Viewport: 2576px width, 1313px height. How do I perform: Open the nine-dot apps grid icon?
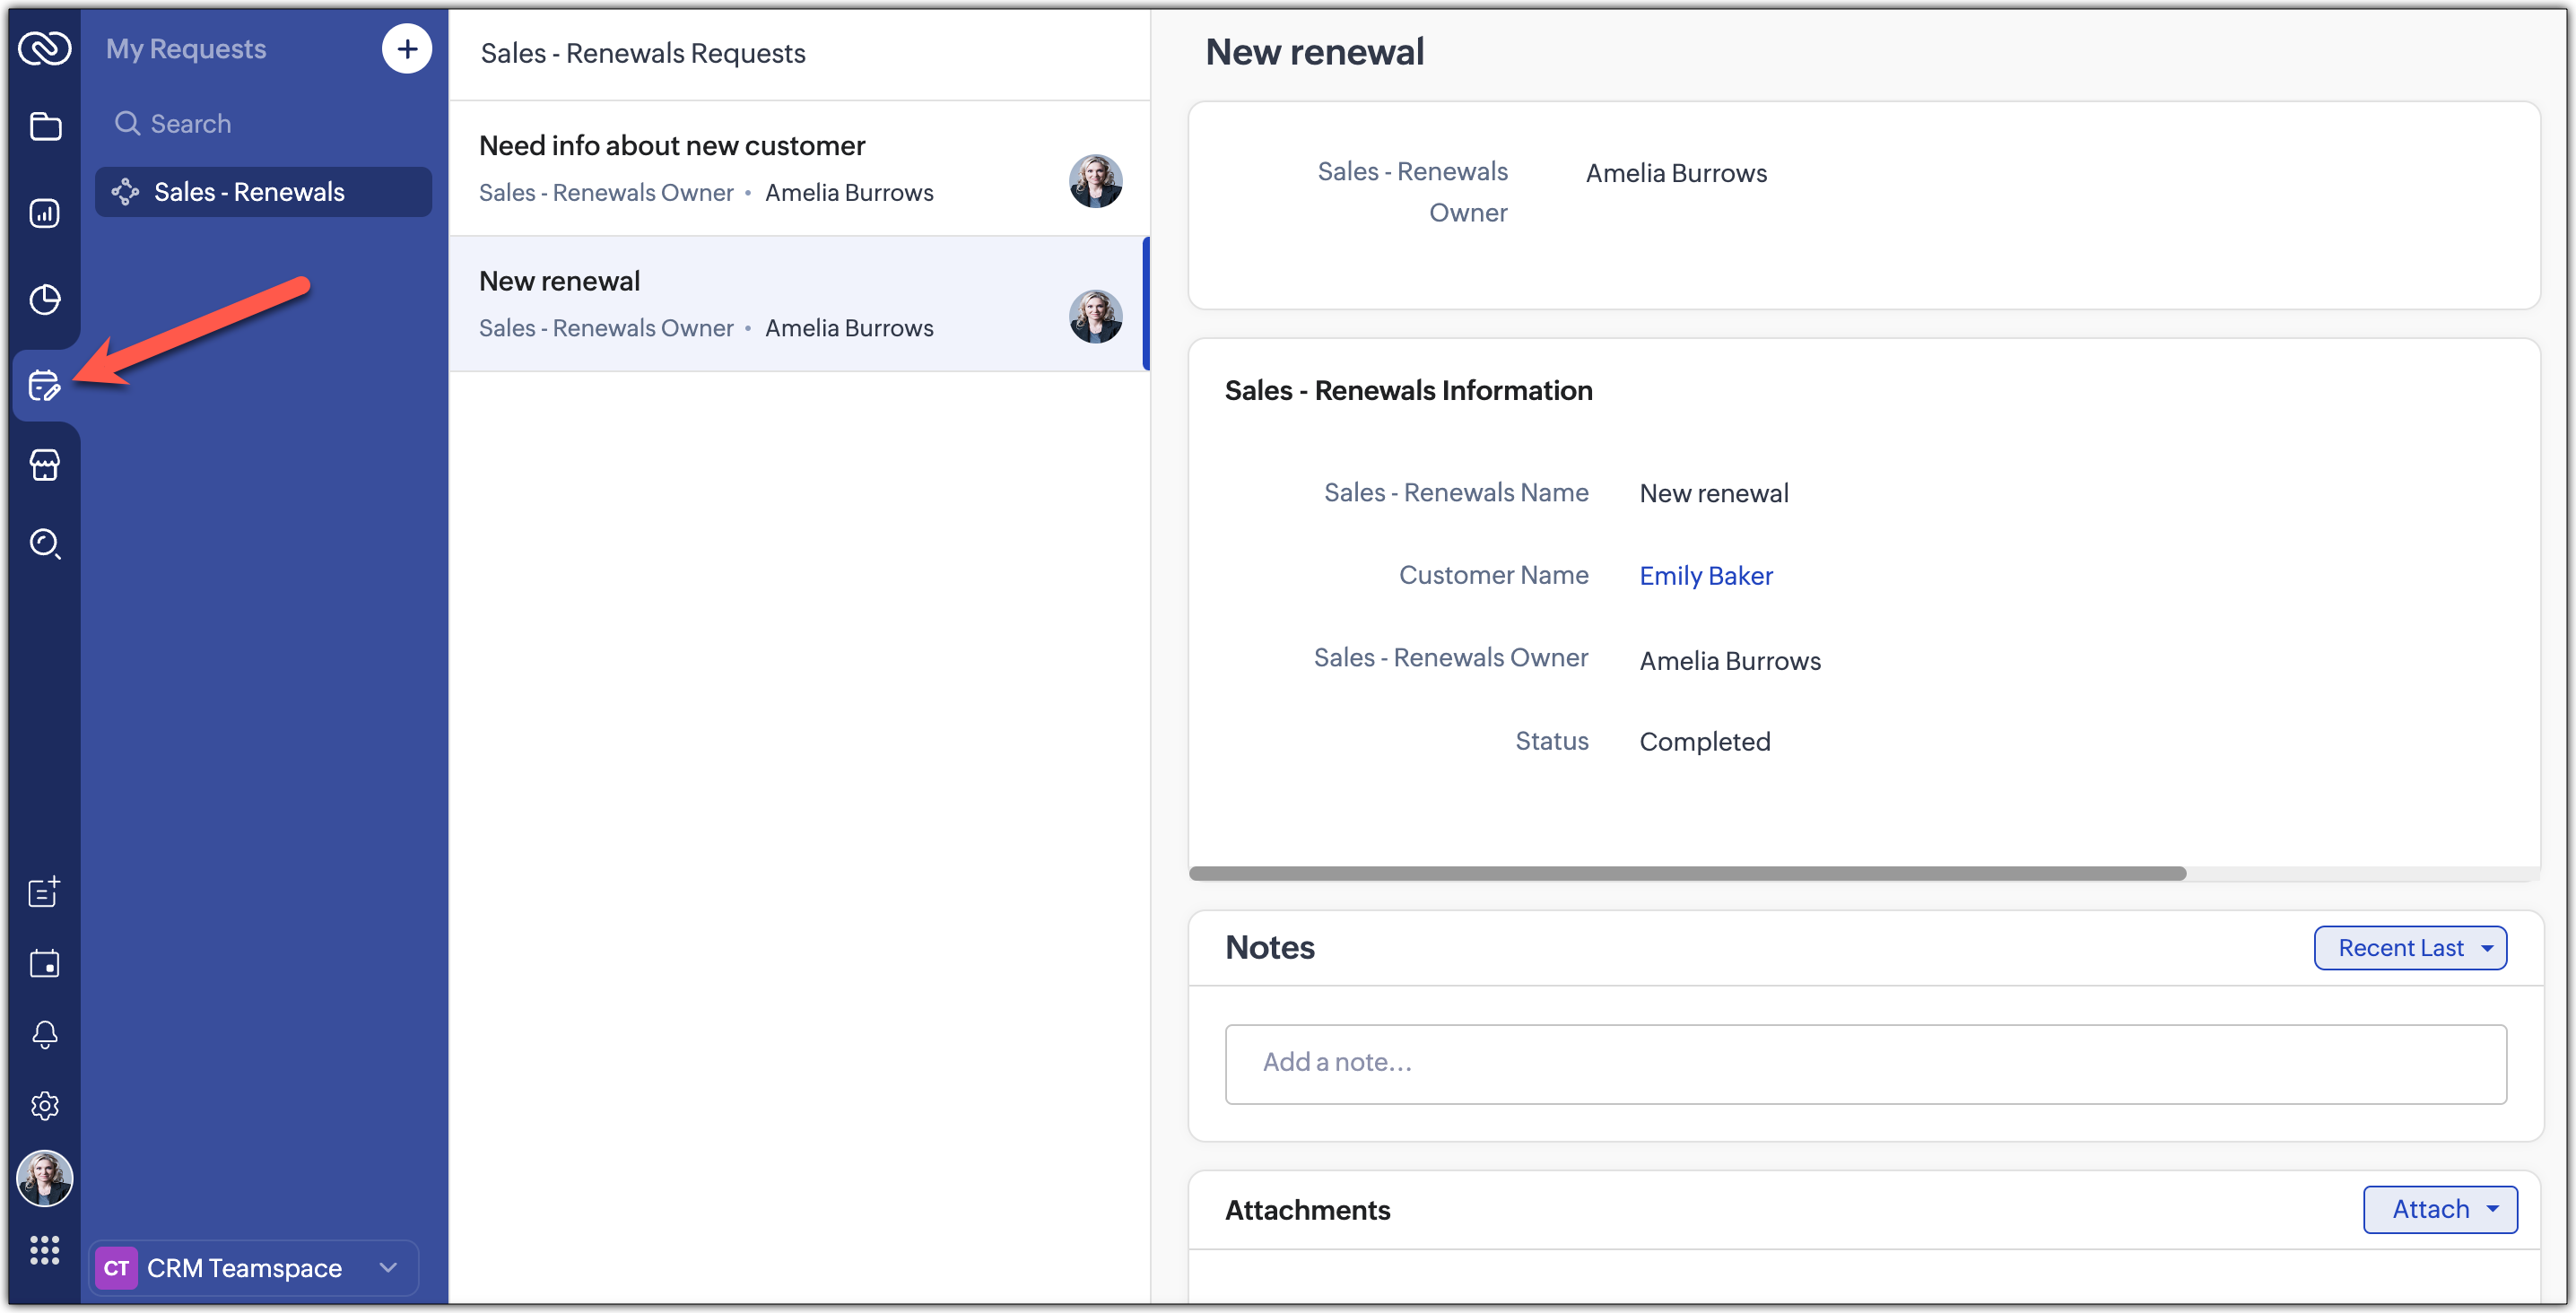pos(45,1250)
